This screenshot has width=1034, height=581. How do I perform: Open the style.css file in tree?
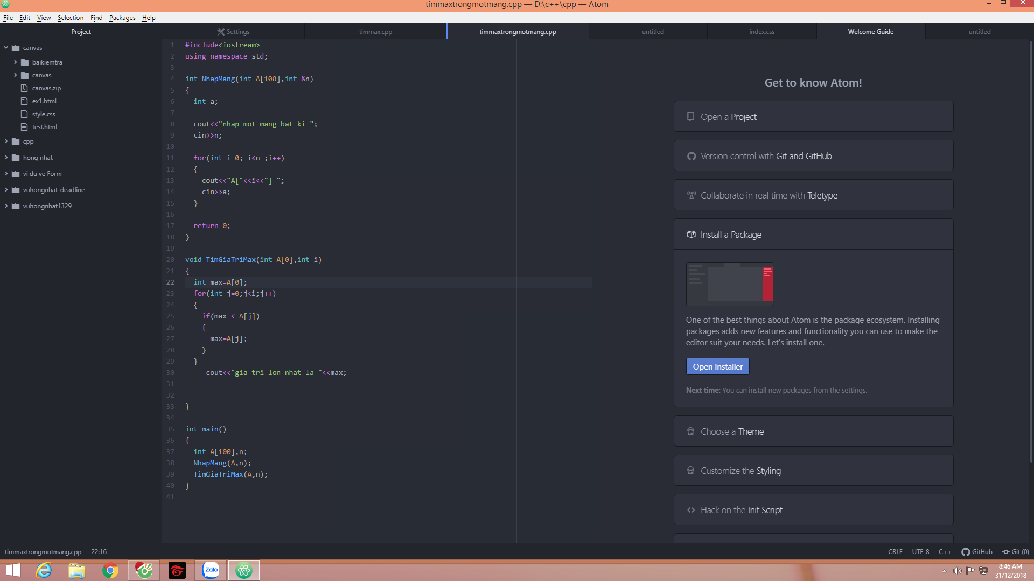pos(44,114)
